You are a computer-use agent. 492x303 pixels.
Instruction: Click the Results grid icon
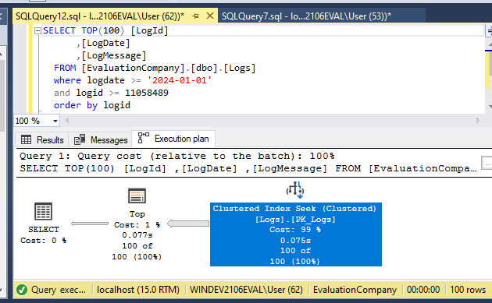pyautogui.click(x=26, y=139)
